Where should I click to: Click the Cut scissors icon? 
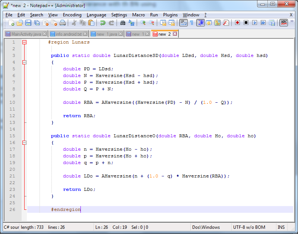74,23
